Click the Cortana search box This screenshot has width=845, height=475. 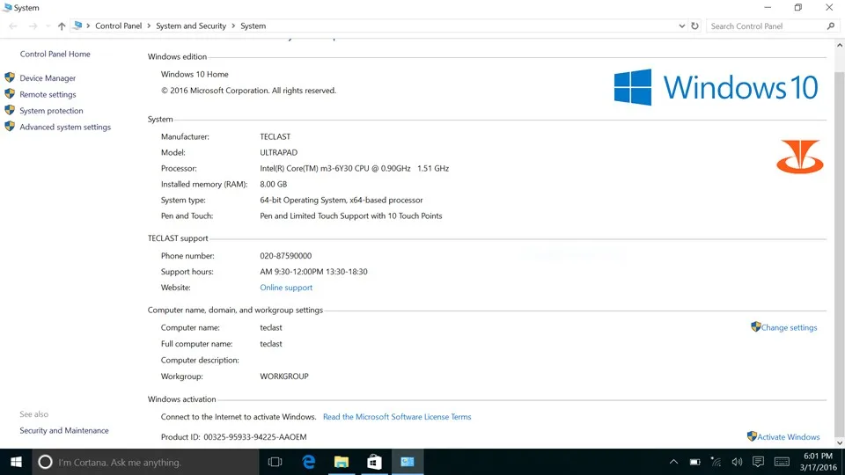pyautogui.click(x=145, y=462)
